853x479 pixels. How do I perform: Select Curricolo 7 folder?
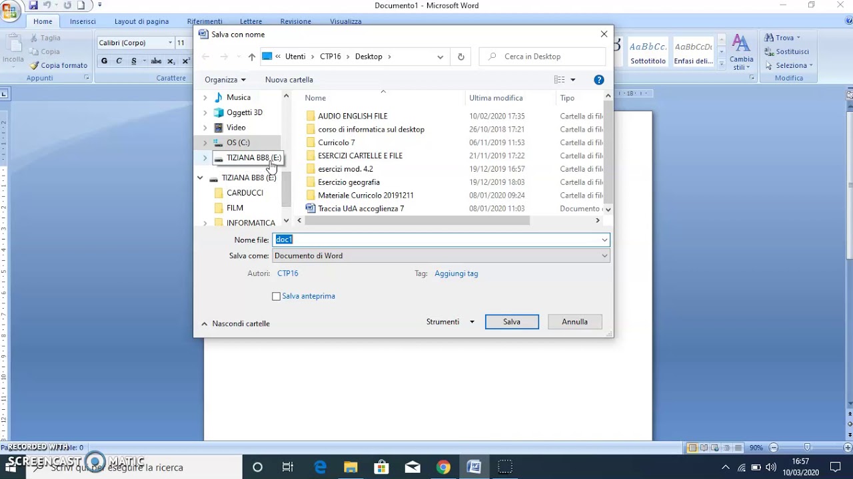(x=337, y=142)
